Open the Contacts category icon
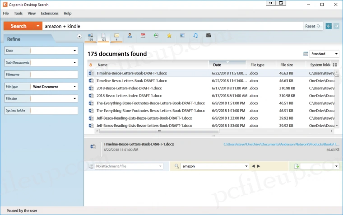343x215 pixels. (130, 36)
